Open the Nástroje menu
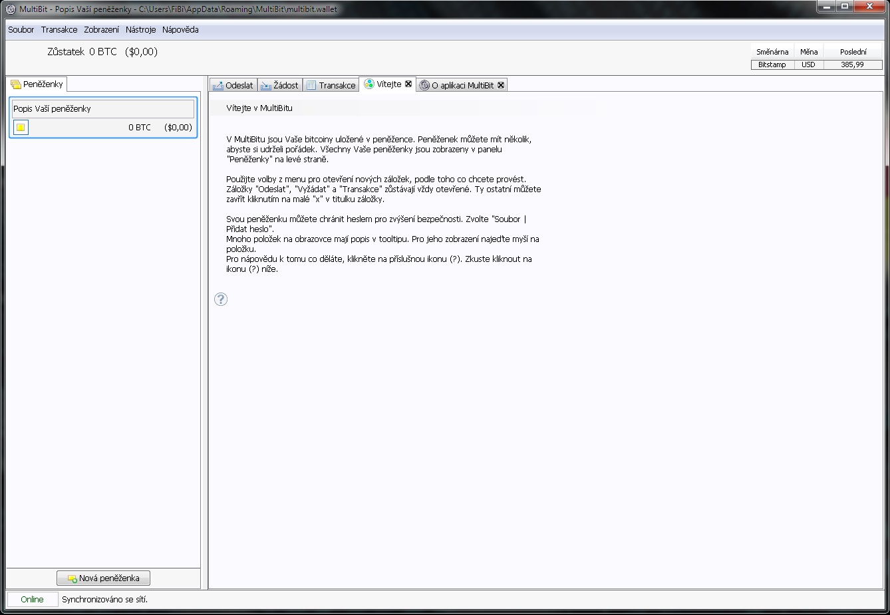The height and width of the screenshot is (615, 890). coord(140,30)
